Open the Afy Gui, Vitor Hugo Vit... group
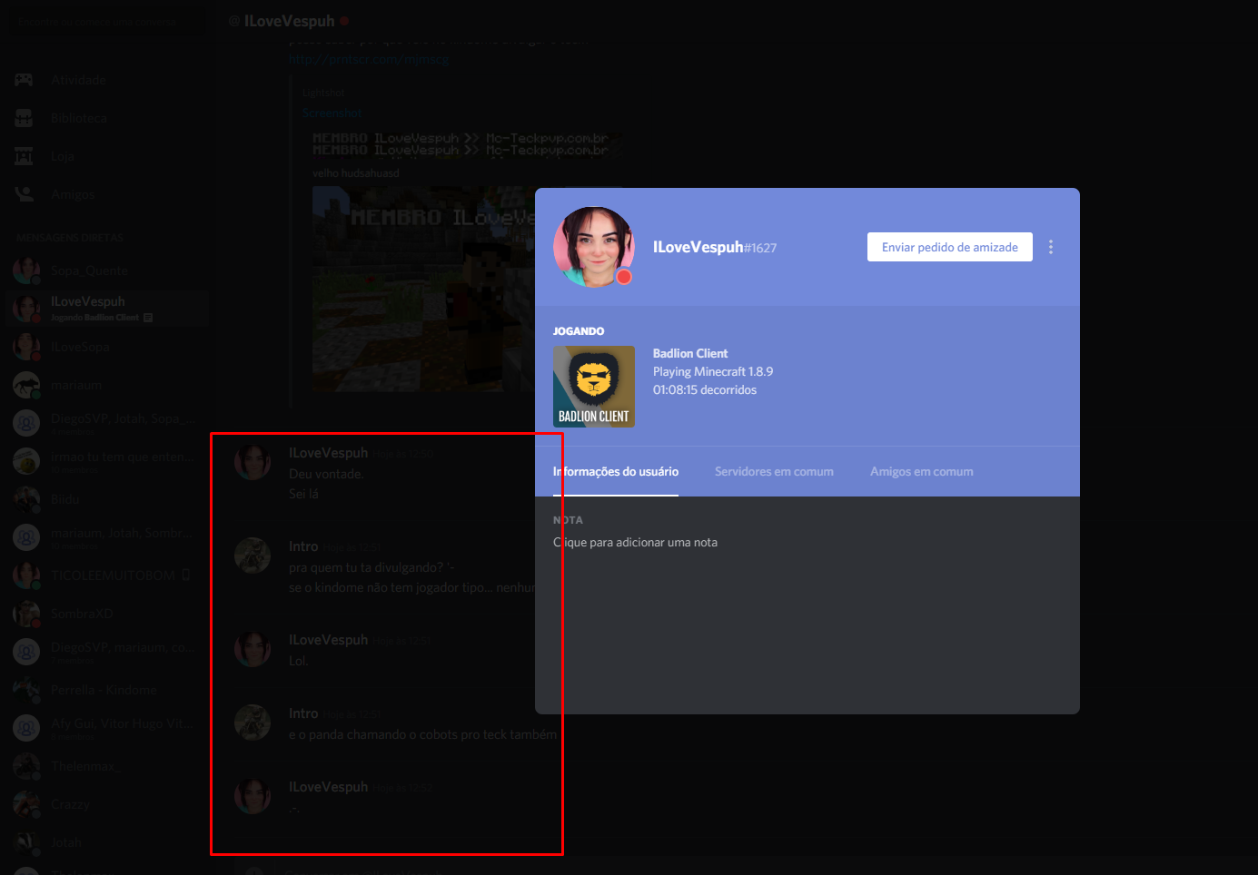The height and width of the screenshot is (875, 1258). [x=107, y=728]
